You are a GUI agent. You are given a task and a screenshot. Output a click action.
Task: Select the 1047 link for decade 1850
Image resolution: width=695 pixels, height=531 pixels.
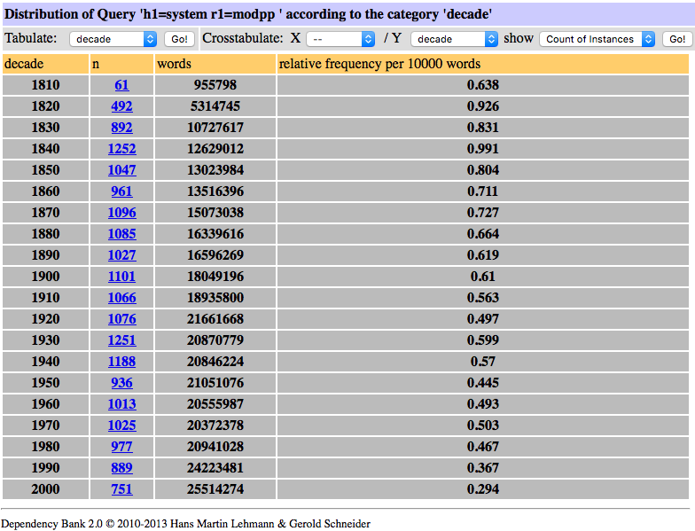tap(121, 170)
